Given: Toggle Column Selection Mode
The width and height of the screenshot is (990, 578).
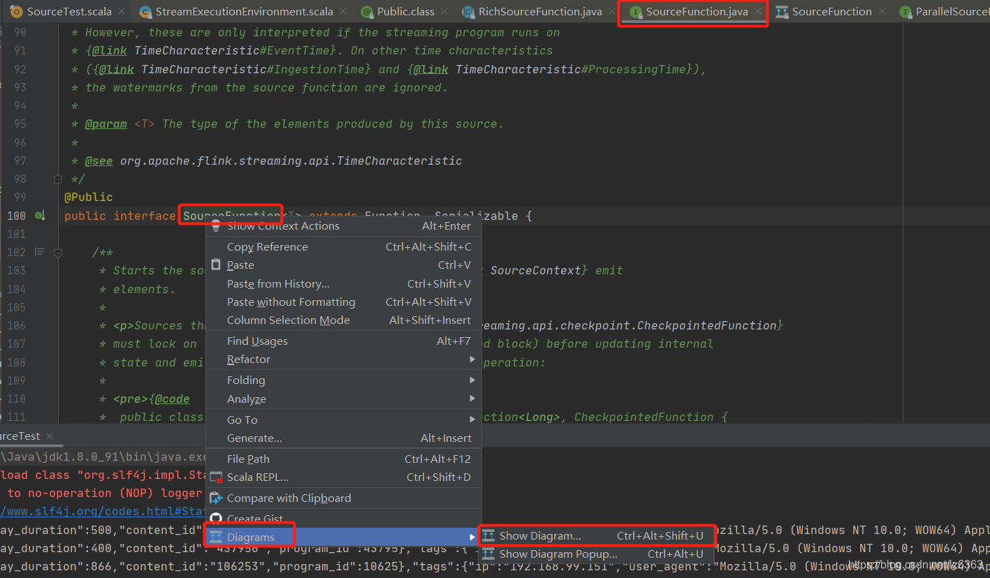Looking at the screenshot, I should click(344, 320).
